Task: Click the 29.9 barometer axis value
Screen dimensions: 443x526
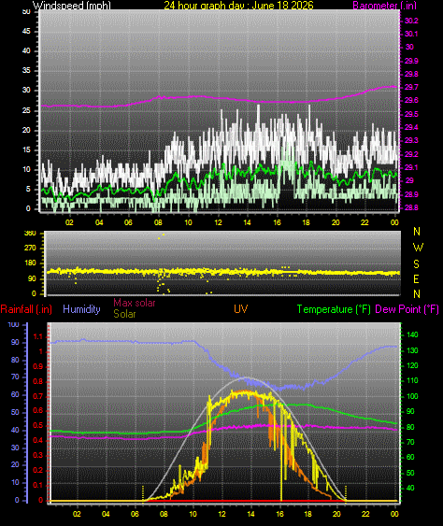Action: (411, 61)
